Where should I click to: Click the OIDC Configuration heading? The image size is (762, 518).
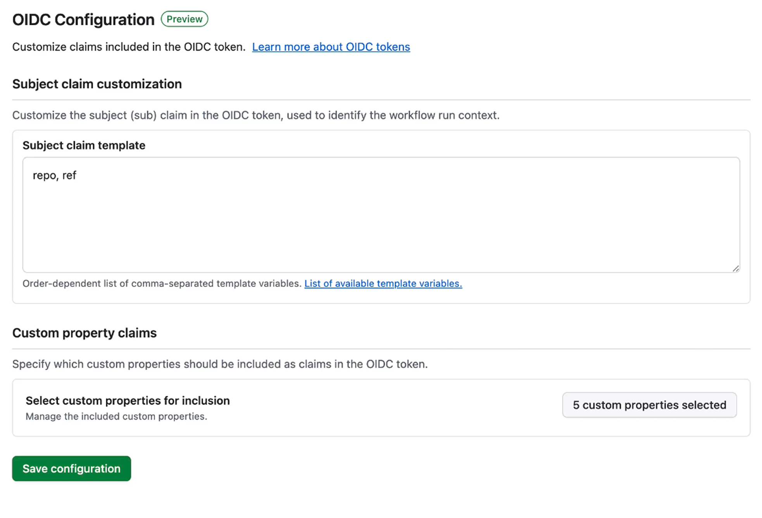tap(83, 19)
